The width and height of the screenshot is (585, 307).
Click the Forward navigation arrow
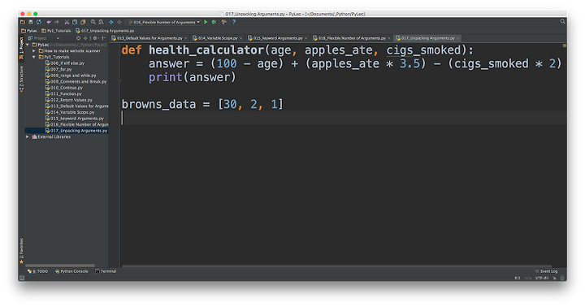pyautogui.click(x=119, y=23)
